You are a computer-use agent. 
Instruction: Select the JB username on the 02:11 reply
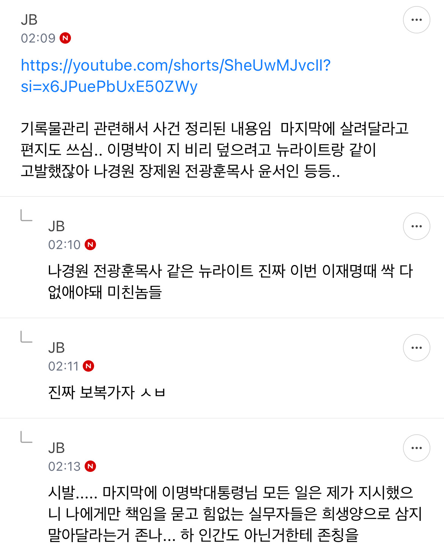(x=57, y=348)
